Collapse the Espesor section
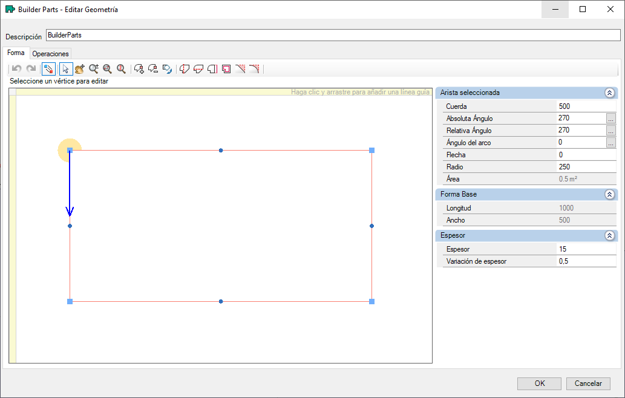The height and width of the screenshot is (398, 625). point(609,235)
